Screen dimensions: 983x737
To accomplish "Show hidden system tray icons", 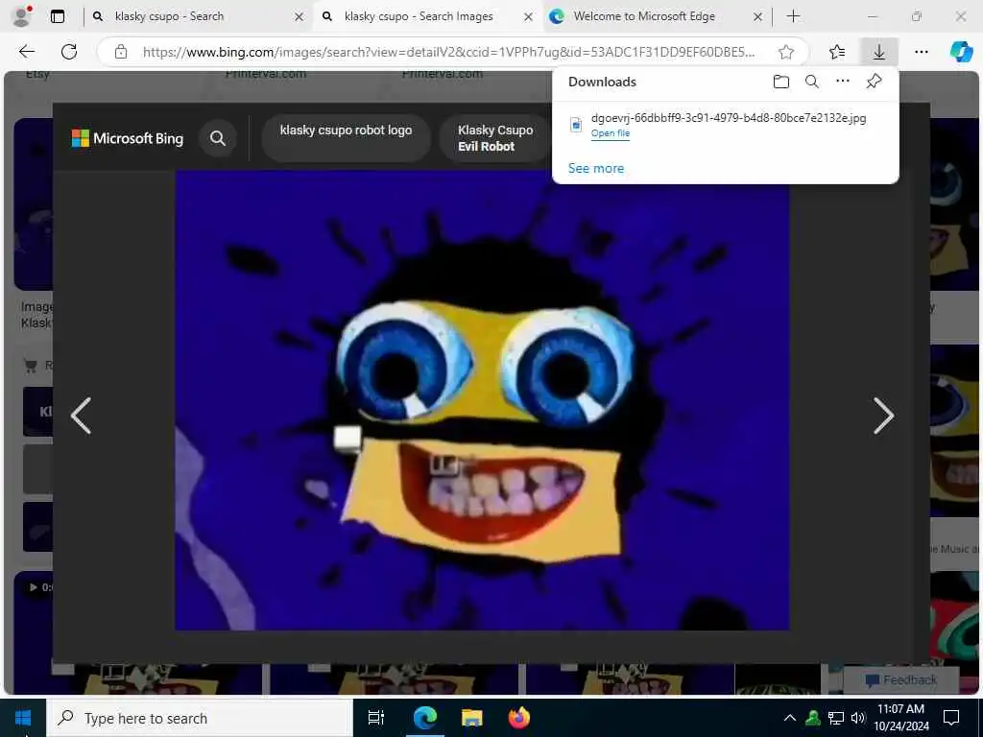I will pyautogui.click(x=790, y=718).
